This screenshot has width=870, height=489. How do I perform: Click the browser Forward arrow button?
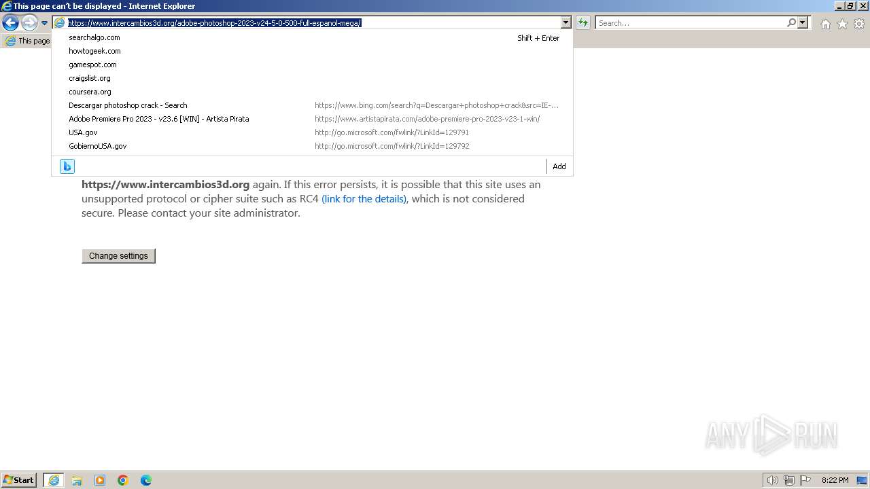(29, 23)
